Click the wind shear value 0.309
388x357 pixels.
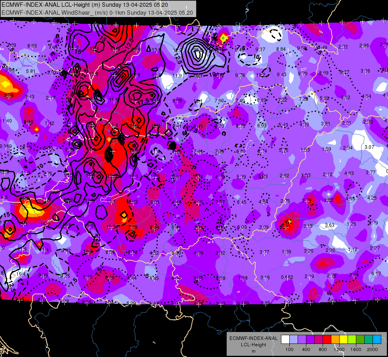pyautogui.click(x=243, y=303)
